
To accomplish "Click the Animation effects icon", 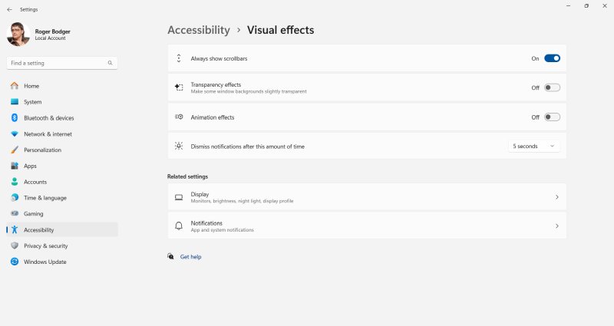I will pos(179,117).
